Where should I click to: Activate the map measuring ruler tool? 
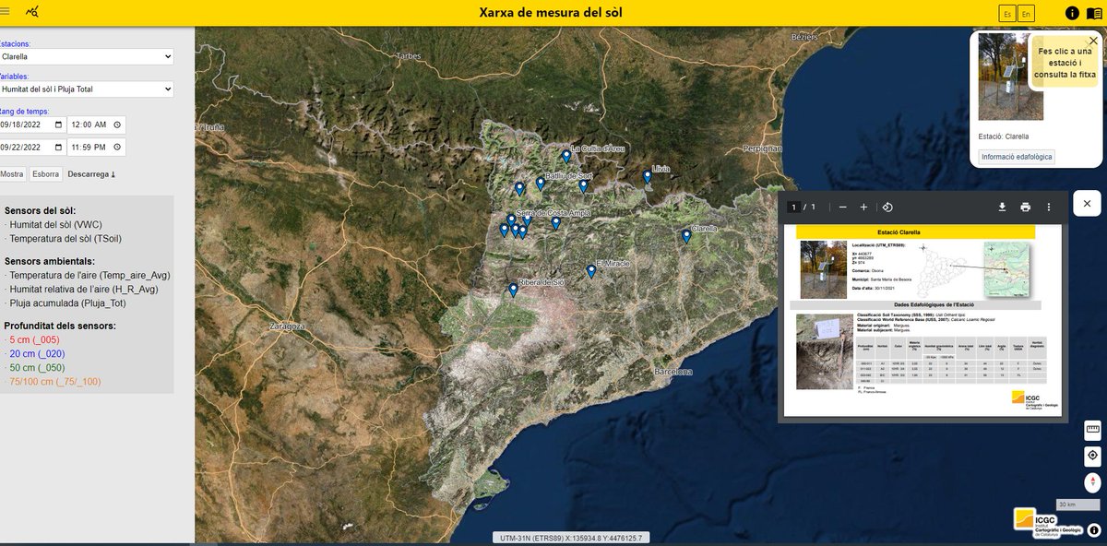click(1092, 430)
